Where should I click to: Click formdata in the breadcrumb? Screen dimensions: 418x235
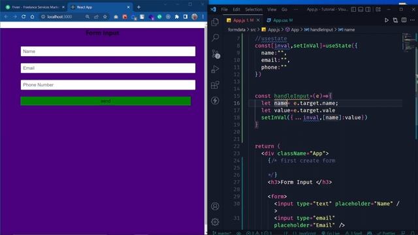[x=236, y=29]
